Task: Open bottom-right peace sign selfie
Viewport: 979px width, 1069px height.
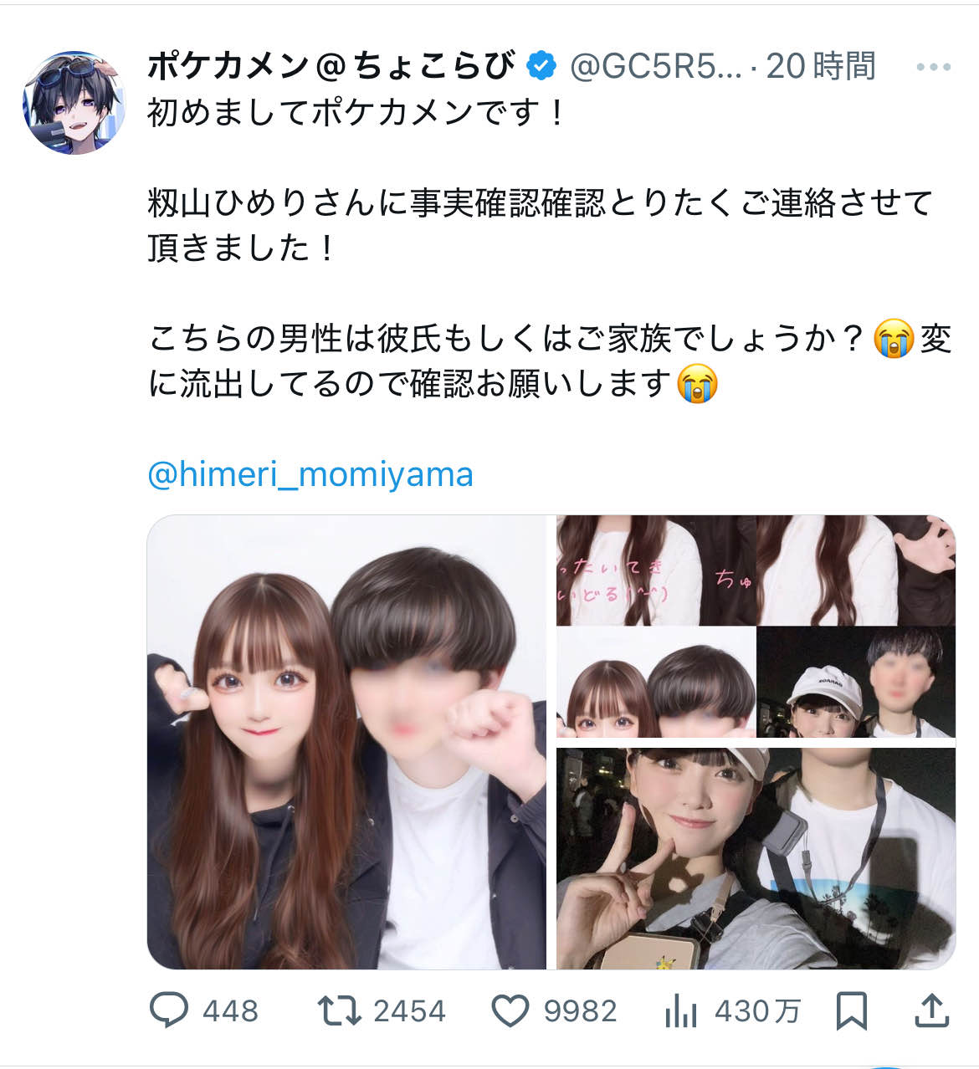Action: (756, 858)
